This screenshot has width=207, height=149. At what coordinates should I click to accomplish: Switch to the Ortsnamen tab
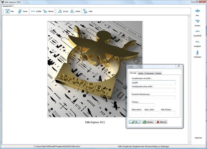click(150, 73)
